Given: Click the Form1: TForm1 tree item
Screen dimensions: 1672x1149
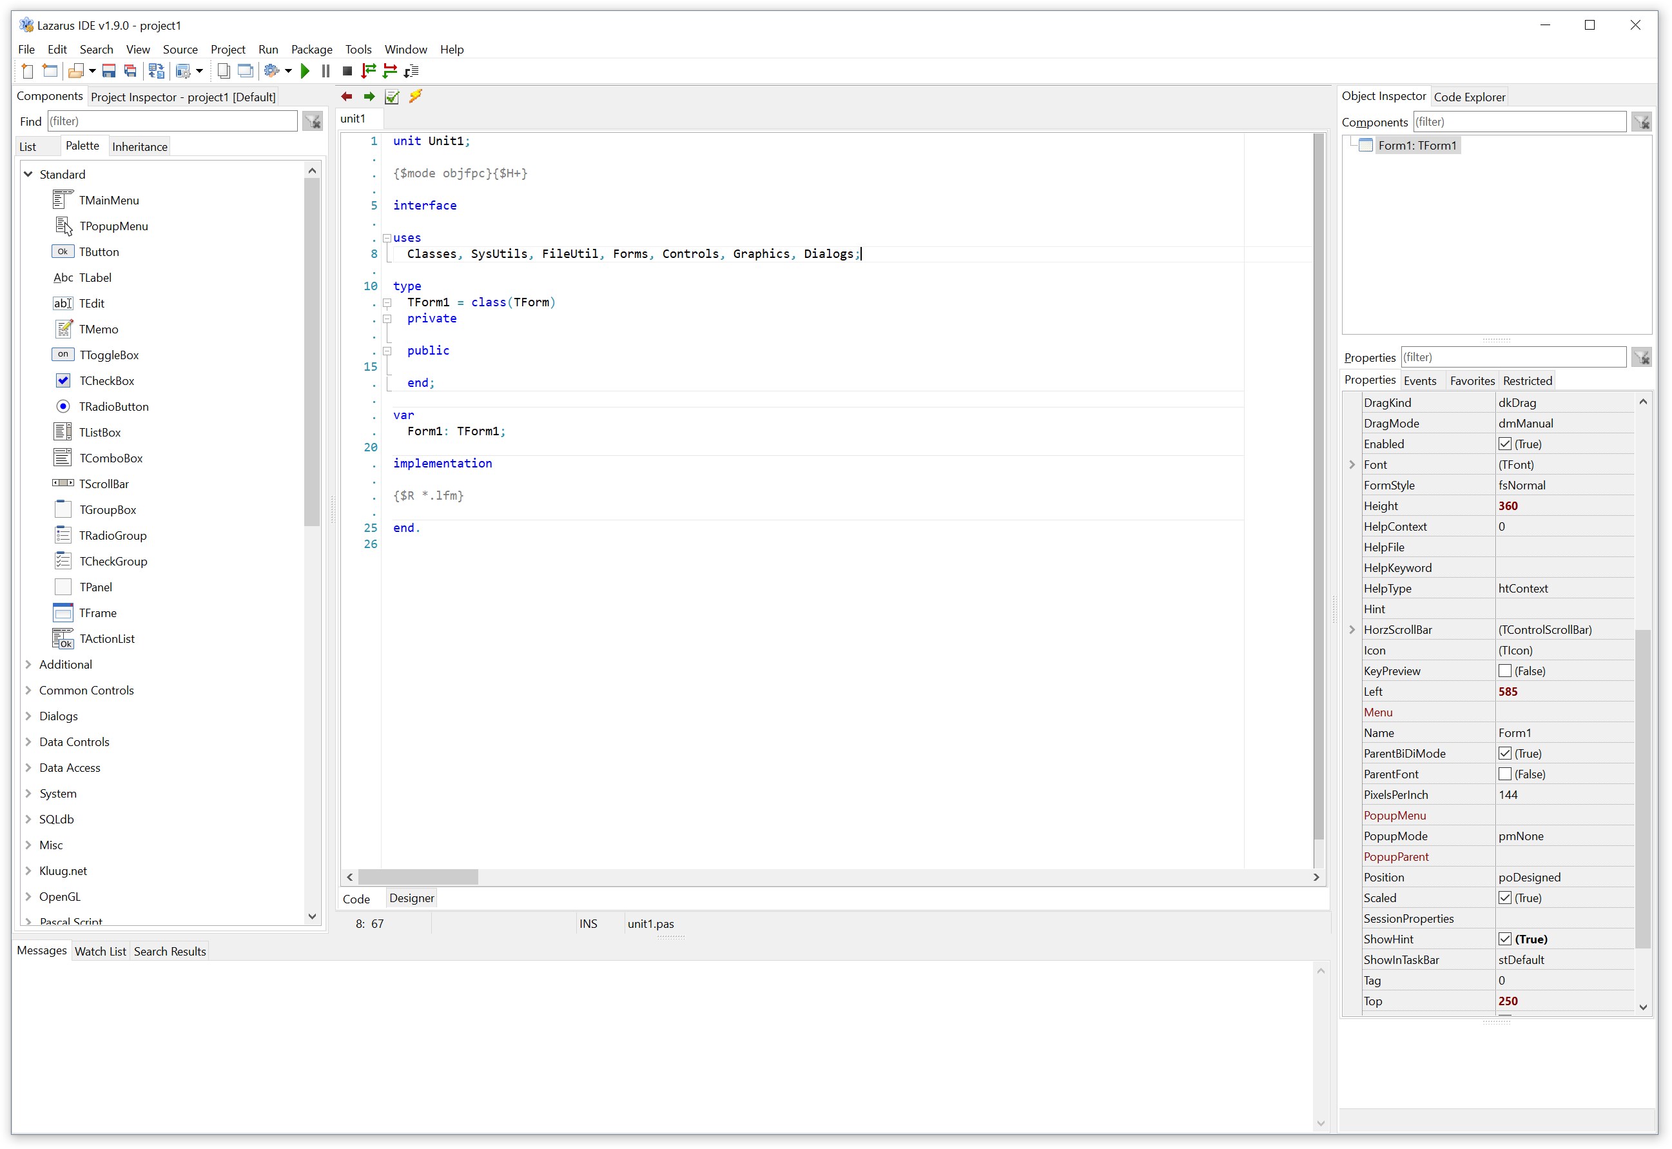Looking at the screenshot, I should click(x=1415, y=144).
